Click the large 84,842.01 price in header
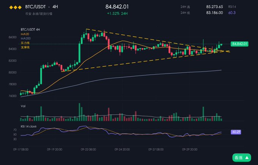The width and height of the screenshot is (258, 165). pos(117,7)
